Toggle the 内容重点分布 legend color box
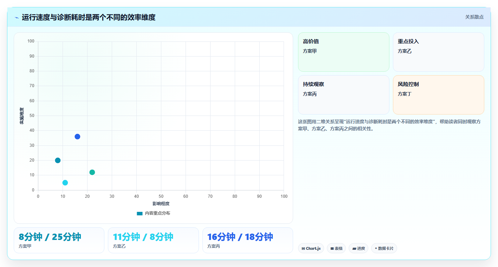 pyautogui.click(x=140, y=213)
